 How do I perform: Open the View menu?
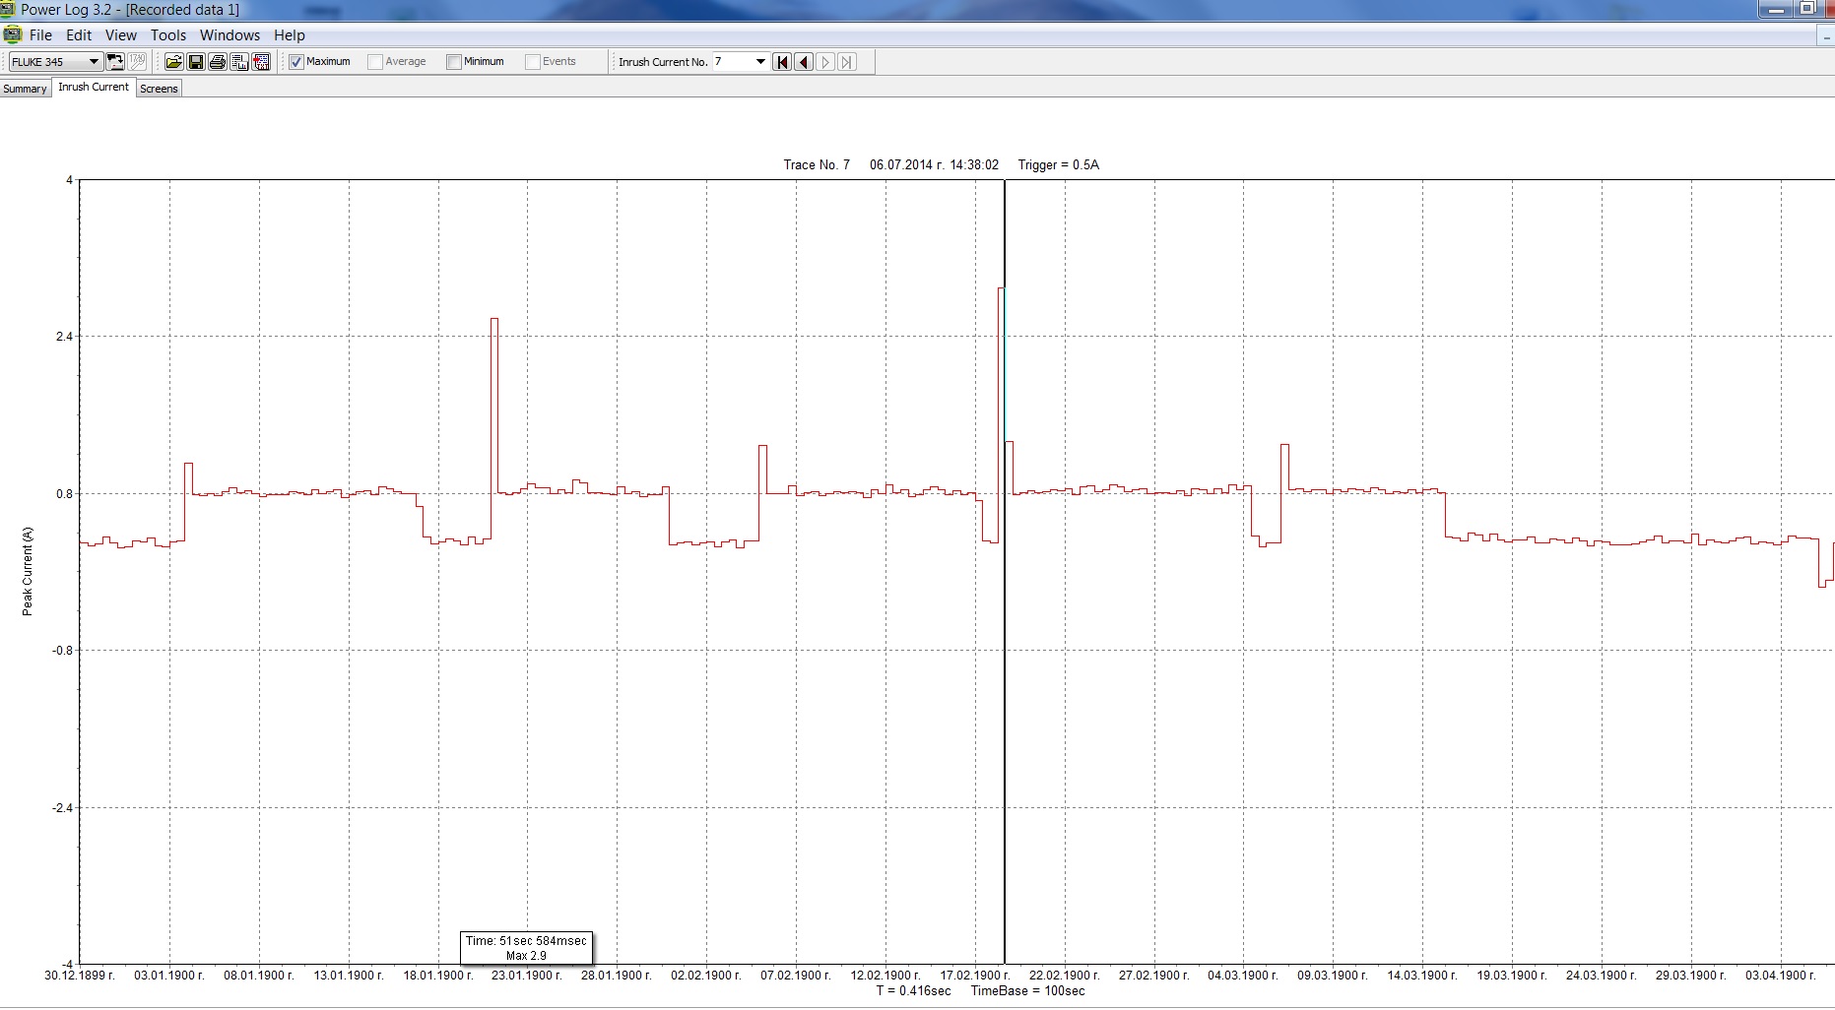tap(121, 35)
